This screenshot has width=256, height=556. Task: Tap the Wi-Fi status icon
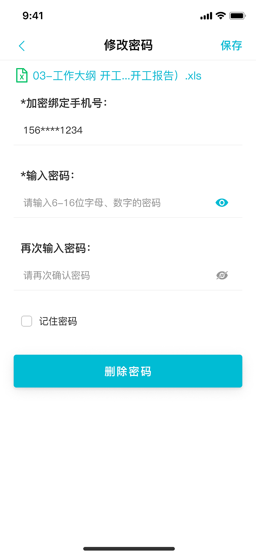point(221,15)
